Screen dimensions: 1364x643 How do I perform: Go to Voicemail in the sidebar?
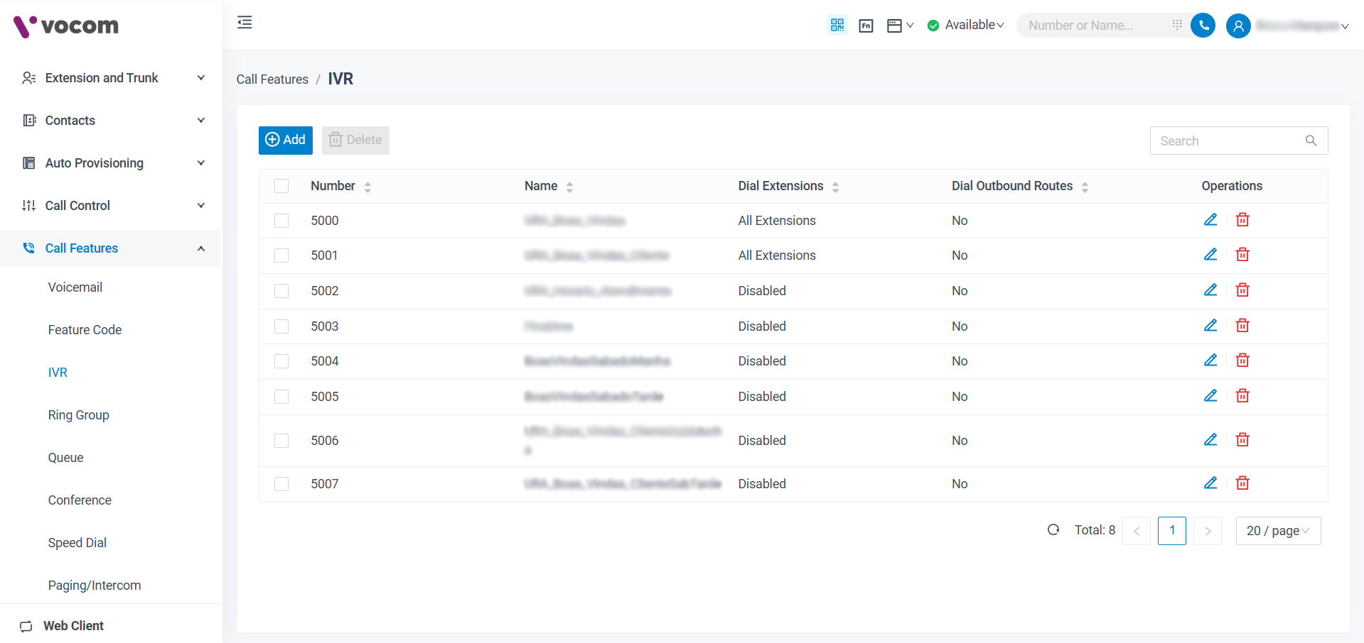[x=75, y=287]
